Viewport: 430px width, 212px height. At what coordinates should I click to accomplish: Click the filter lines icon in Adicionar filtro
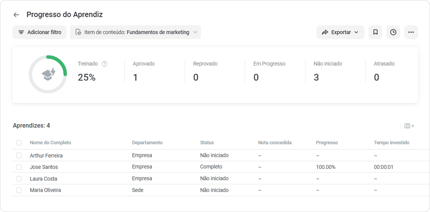point(21,32)
